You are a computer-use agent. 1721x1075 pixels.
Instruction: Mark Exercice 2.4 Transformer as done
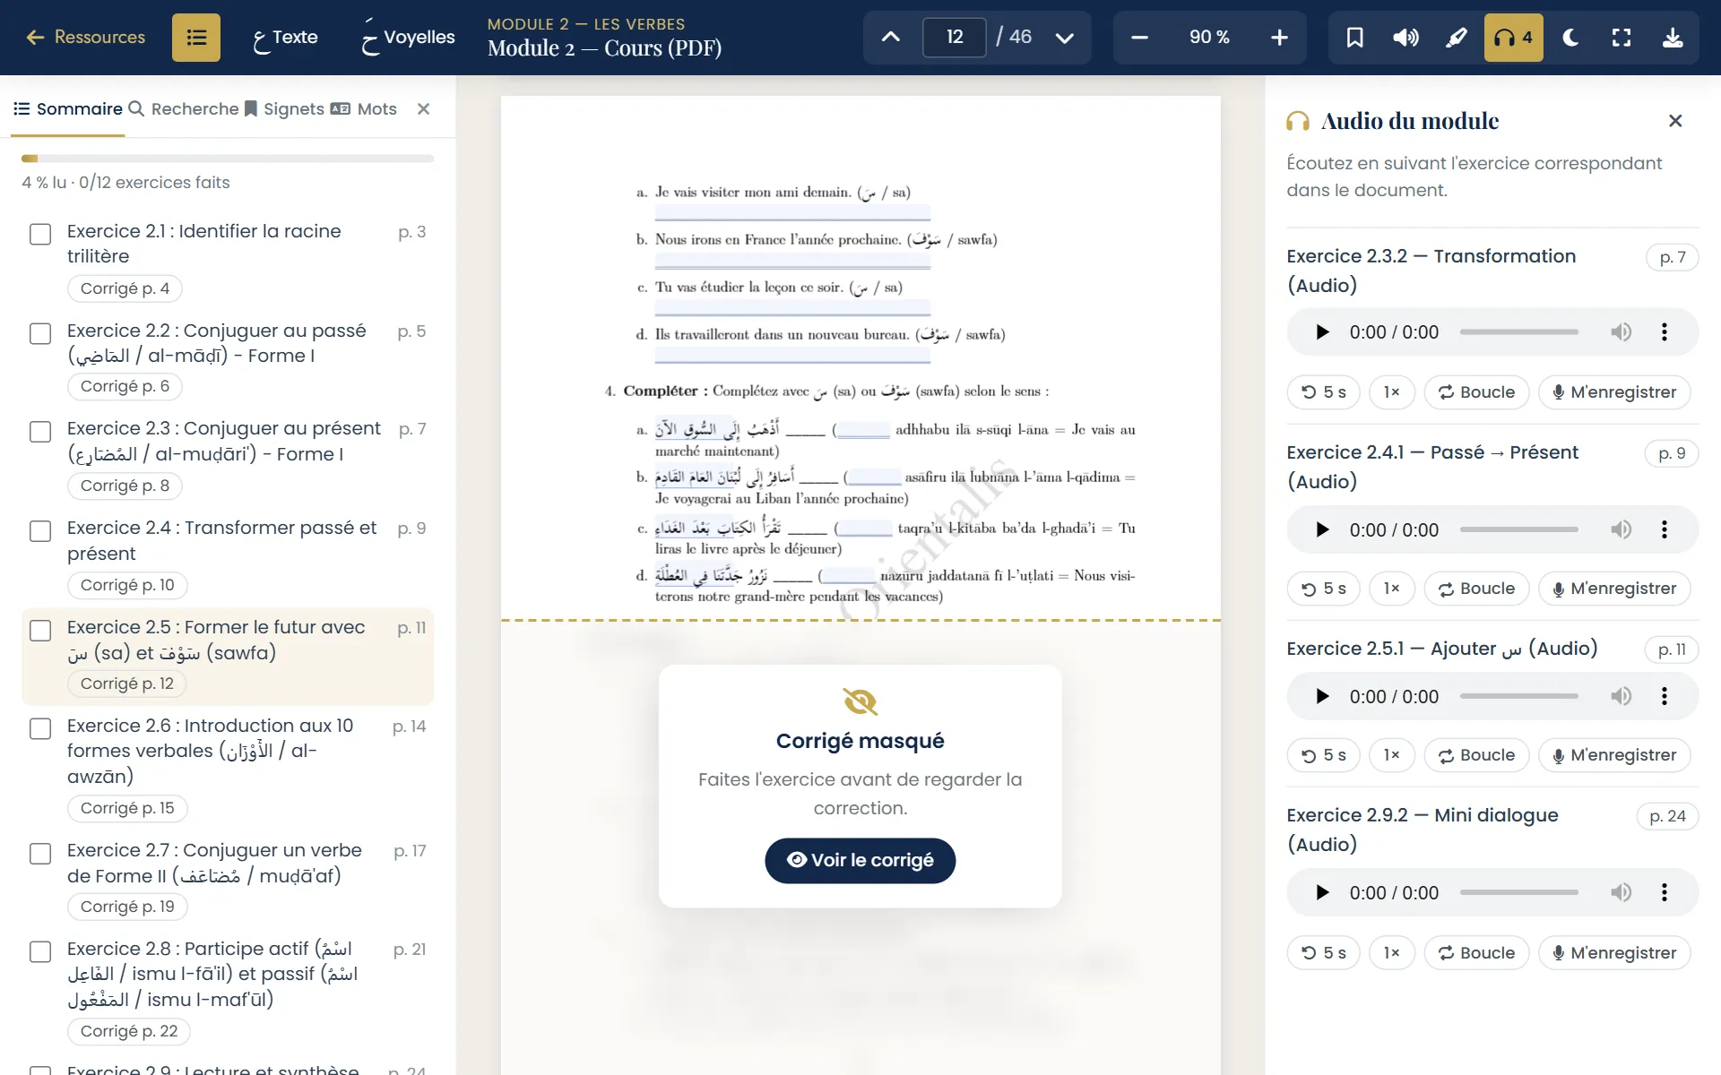(x=40, y=531)
